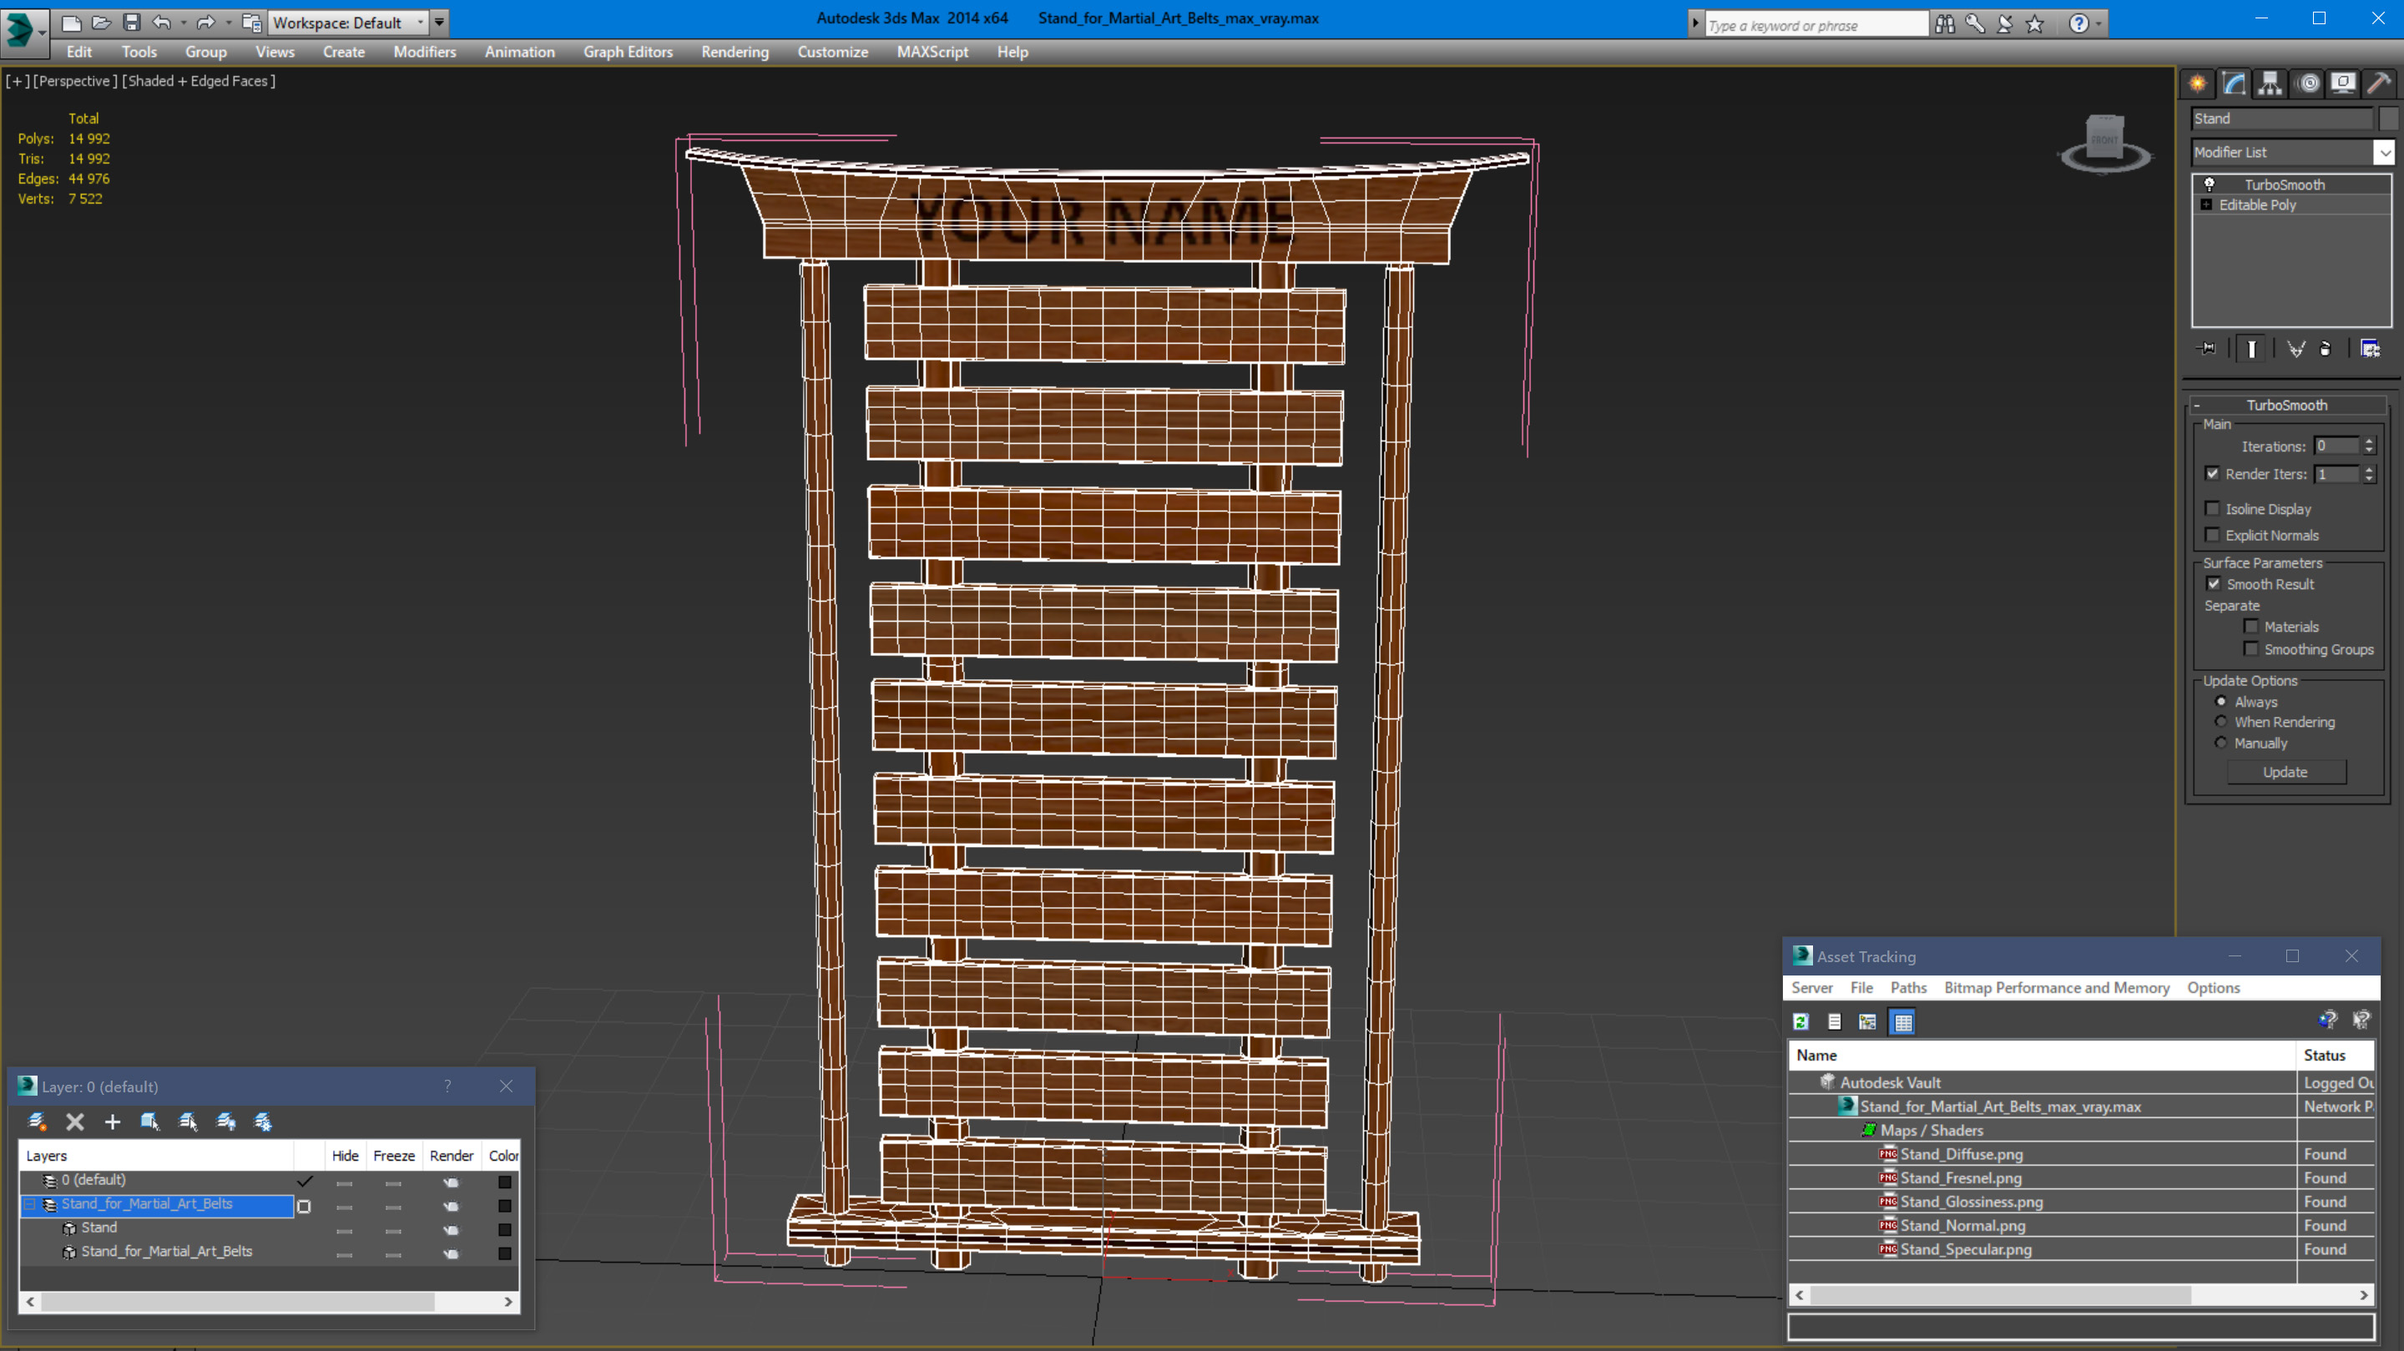Enable Separate by Materials checkbox
This screenshot has width=2404, height=1351.
2252,626
